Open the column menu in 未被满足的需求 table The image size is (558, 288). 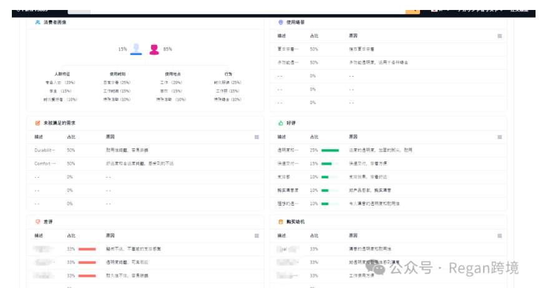coord(257,137)
